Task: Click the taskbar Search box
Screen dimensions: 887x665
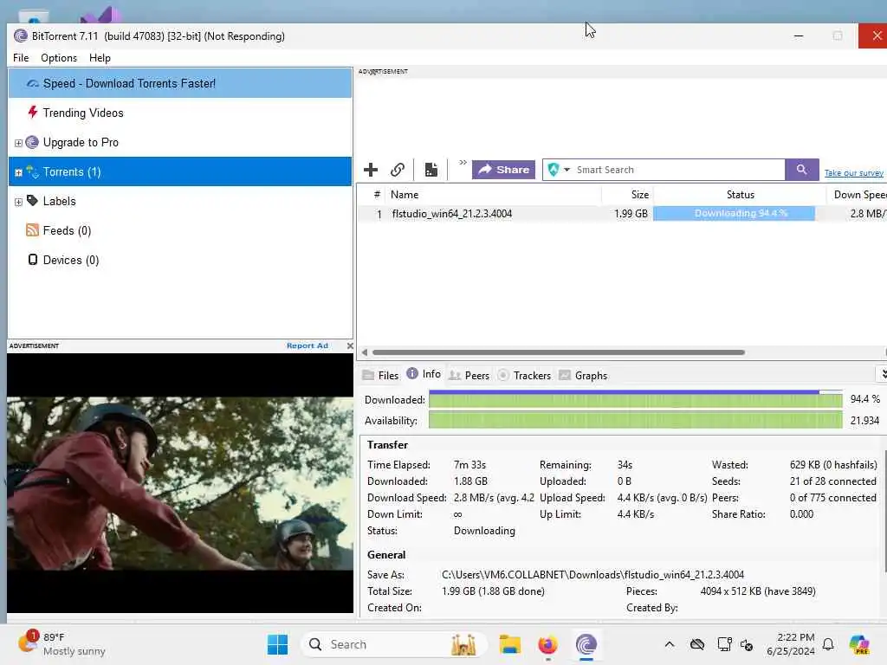Action: [394, 644]
